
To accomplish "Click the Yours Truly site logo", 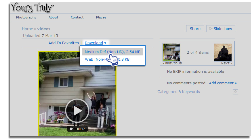I will [x=32, y=8].
